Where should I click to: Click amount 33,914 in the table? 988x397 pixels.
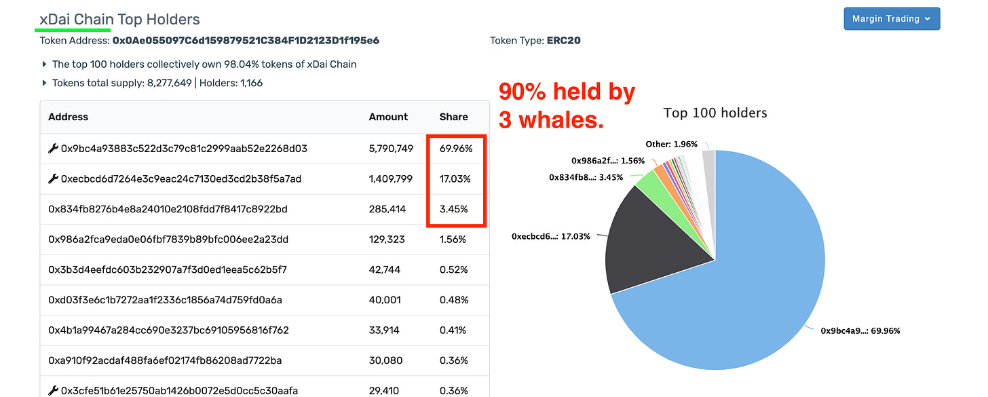[385, 330]
